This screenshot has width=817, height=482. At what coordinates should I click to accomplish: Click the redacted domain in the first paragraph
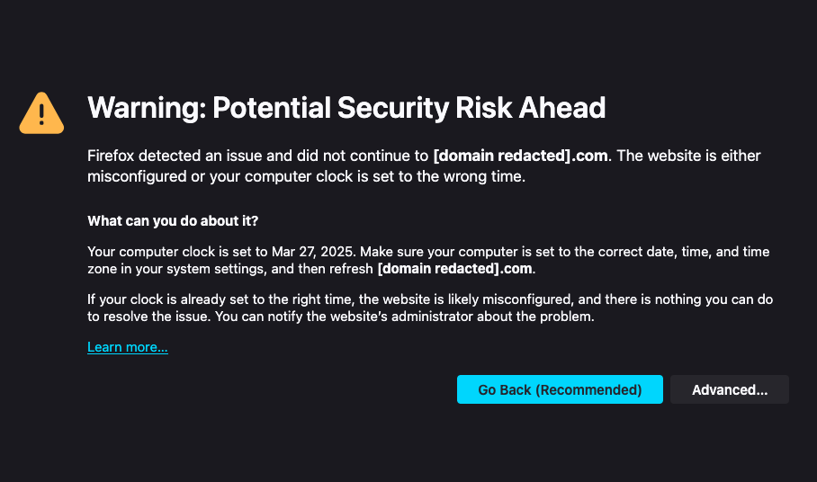point(521,156)
